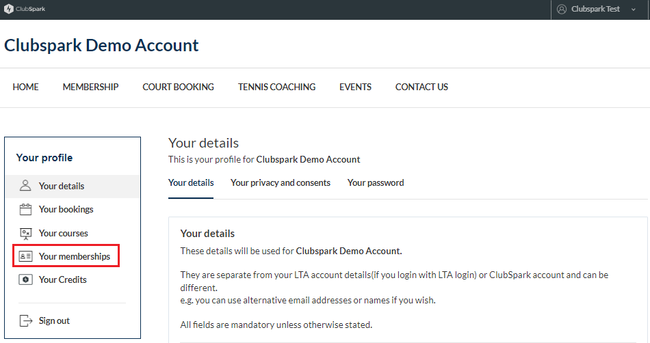650x343 pixels.
Task: Click the ID card icon for memberships
Action: [25, 256]
